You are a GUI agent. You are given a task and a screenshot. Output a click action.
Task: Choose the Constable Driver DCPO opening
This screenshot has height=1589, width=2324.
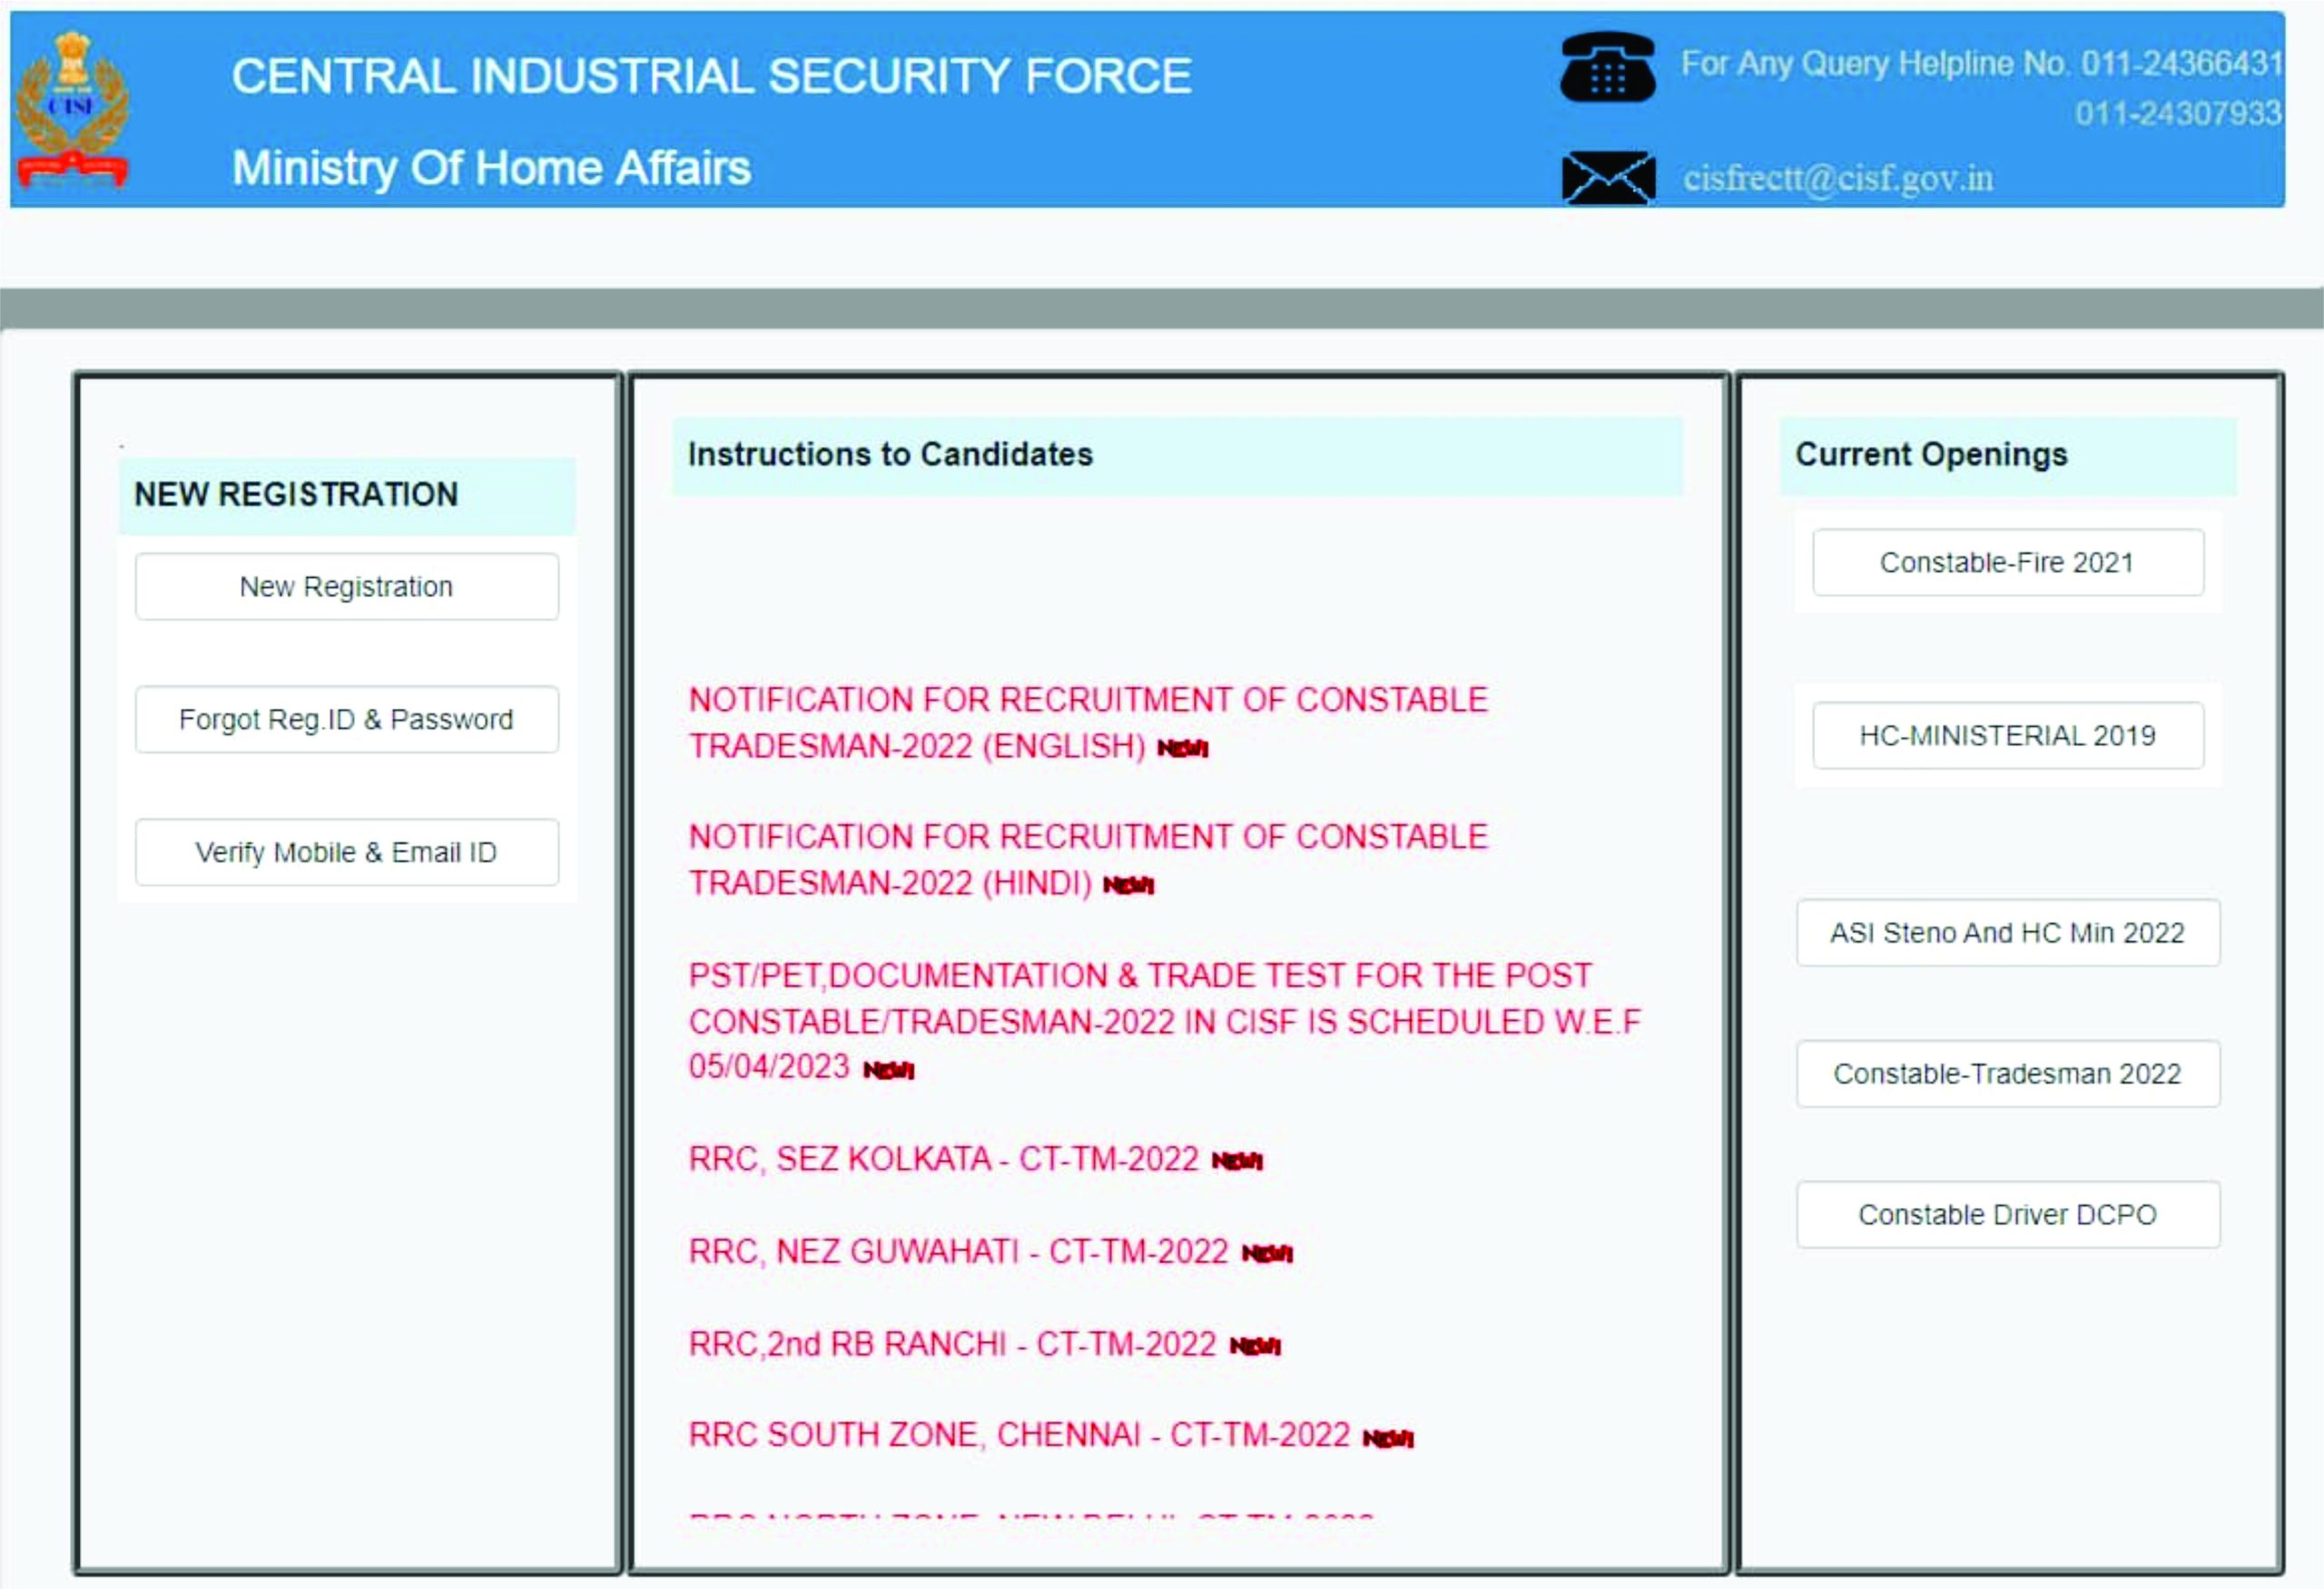pos(2008,1214)
